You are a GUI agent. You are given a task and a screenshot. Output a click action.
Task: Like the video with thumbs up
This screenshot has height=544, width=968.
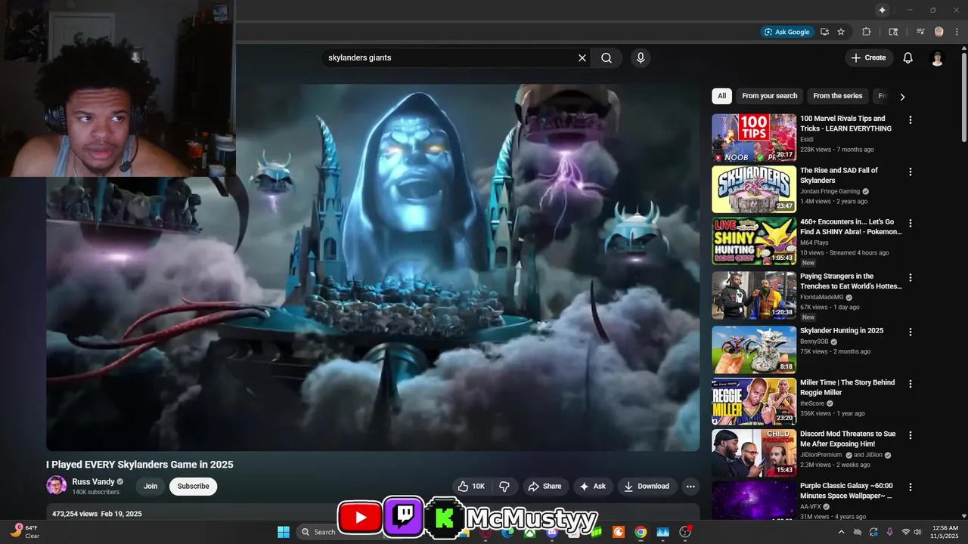coord(472,487)
